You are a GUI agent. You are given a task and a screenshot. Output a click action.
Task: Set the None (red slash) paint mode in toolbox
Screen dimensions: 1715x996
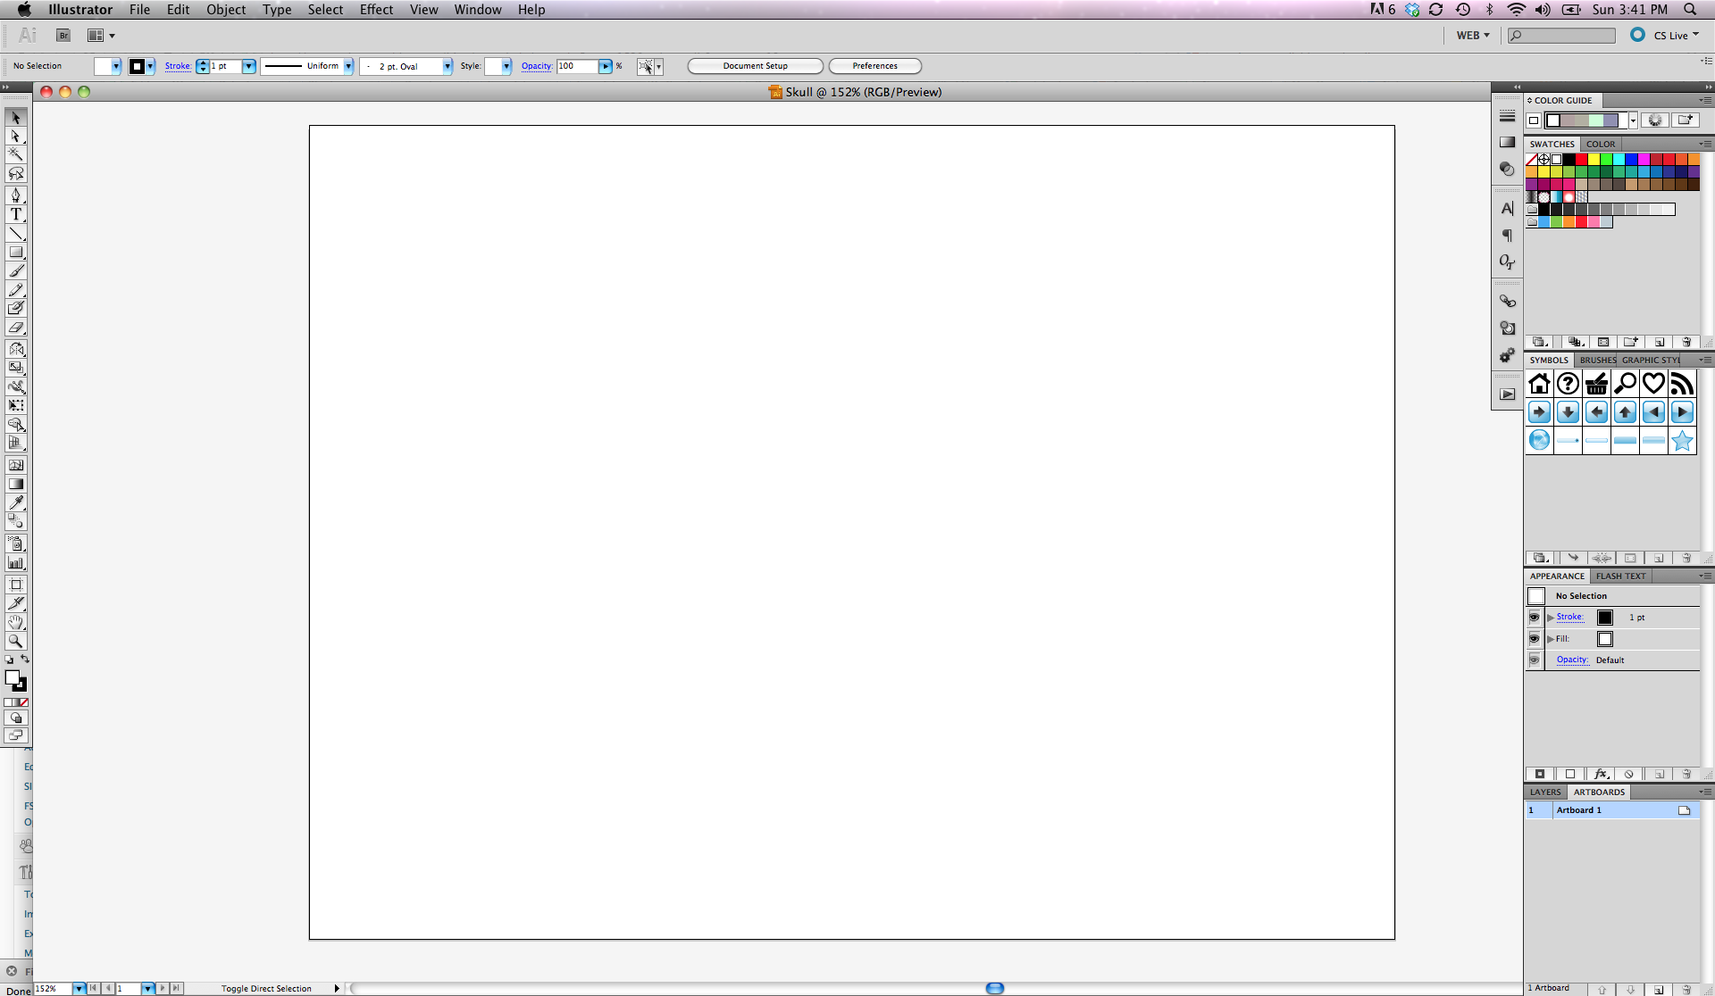point(24,702)
